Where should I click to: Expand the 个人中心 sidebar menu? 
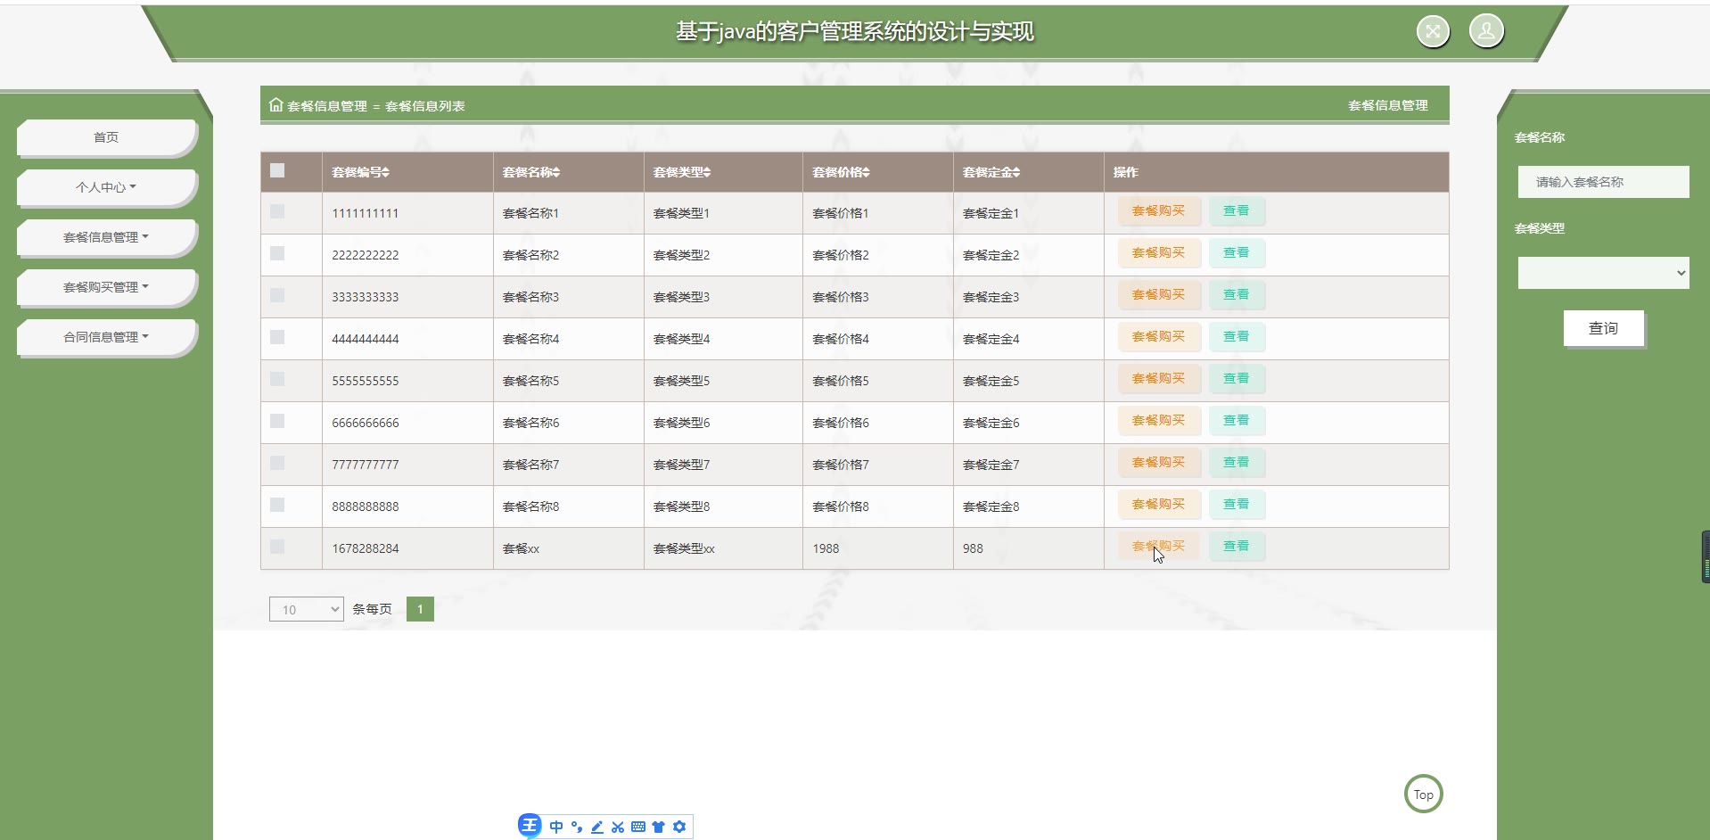click(x=106, y=187)
